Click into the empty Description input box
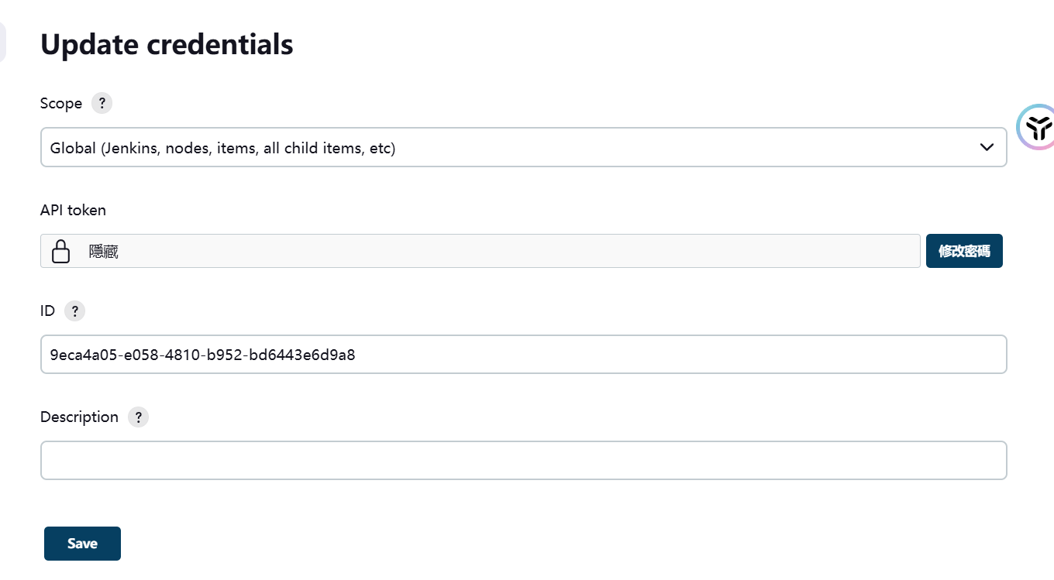This screenshot has height=580, width=1054. (523, 461)
